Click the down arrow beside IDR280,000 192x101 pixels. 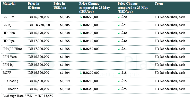pos(81,49)
